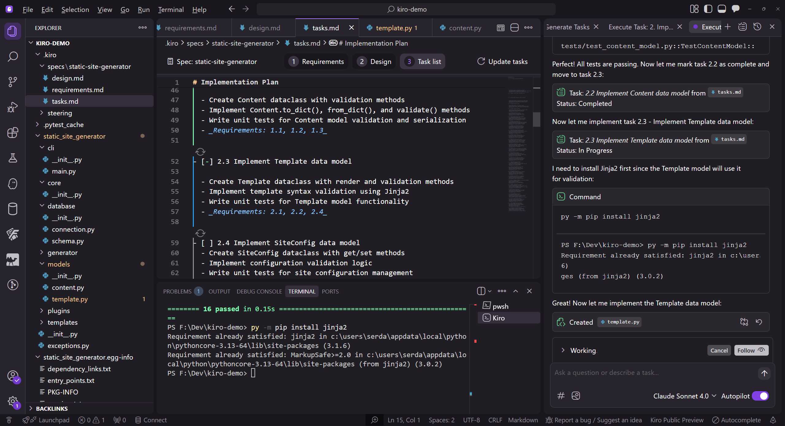
Task: Open the Source Control view
Action: coord(13,81)
